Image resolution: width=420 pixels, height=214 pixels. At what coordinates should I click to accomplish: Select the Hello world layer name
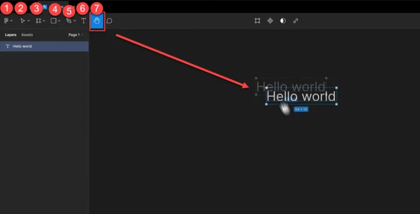click(22, 46)
